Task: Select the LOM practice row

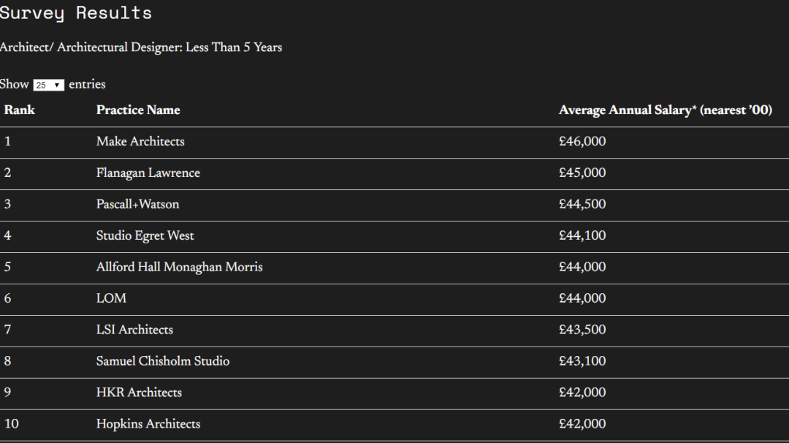Action: tap(111, 299)
